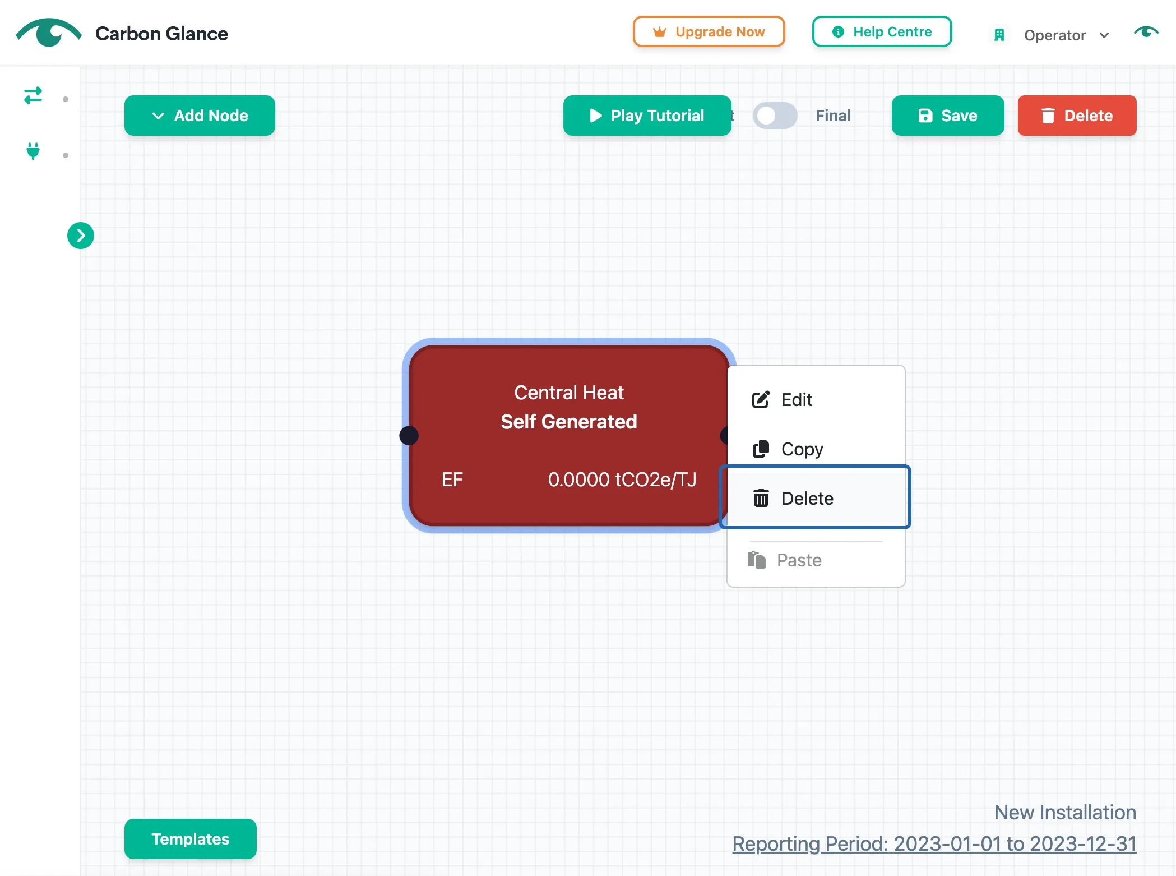This screenshot has width=1176, height=876.
Task: Click the node's left connection handle
Action: [409, 435]
